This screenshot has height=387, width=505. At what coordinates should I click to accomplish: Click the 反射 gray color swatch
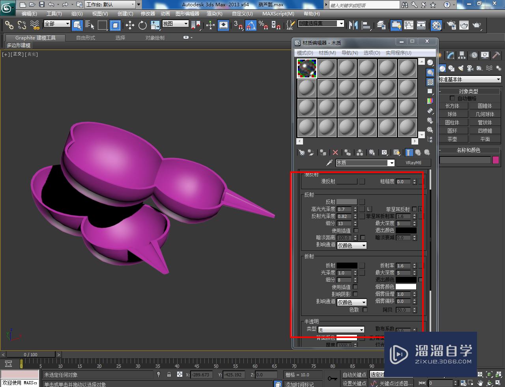(347, 202)
